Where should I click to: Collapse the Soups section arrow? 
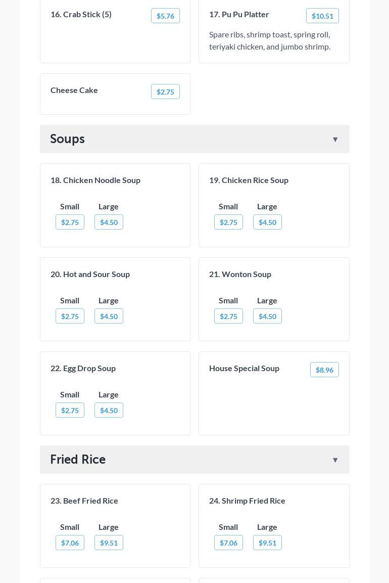tap(335, 140)
